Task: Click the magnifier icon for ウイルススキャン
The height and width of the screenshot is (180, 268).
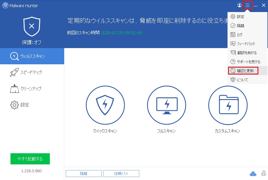Action: [x=14, y=56]
